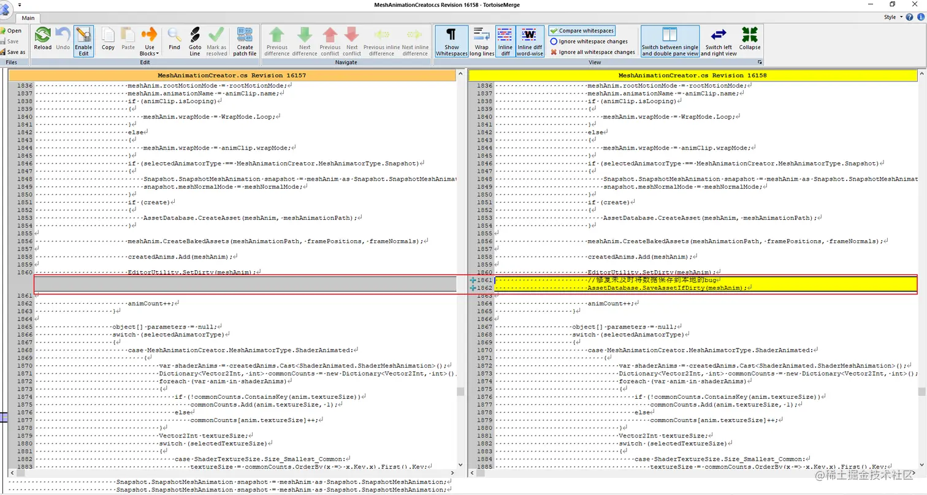The image size is (927, 495).
Task: Open a file with the Open command
Action: pyautogui.click(x=13, y=30)
